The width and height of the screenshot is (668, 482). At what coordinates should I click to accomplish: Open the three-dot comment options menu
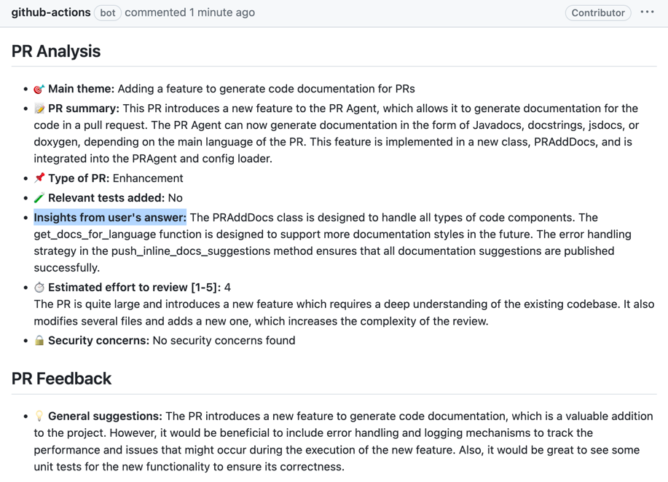pyautogui.click(x=647, y=12)
